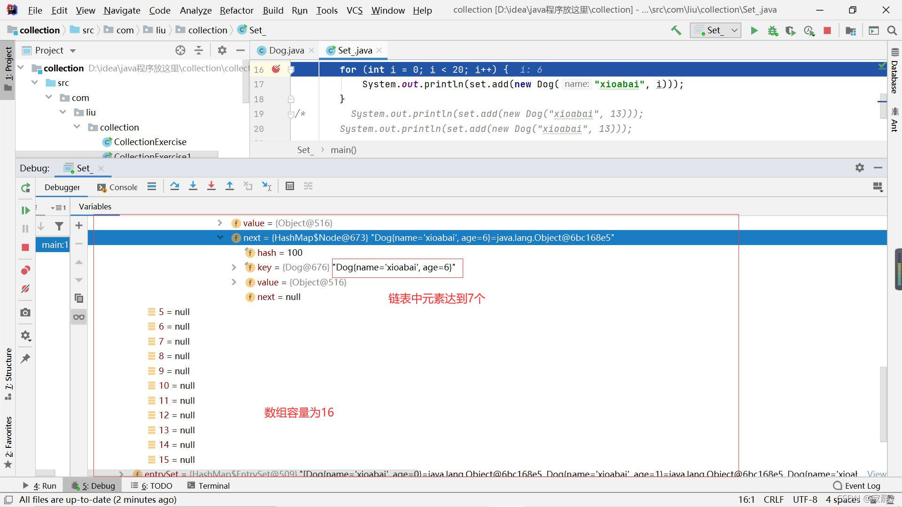
Task: Open the Database side panel
Action: point(894,71)
